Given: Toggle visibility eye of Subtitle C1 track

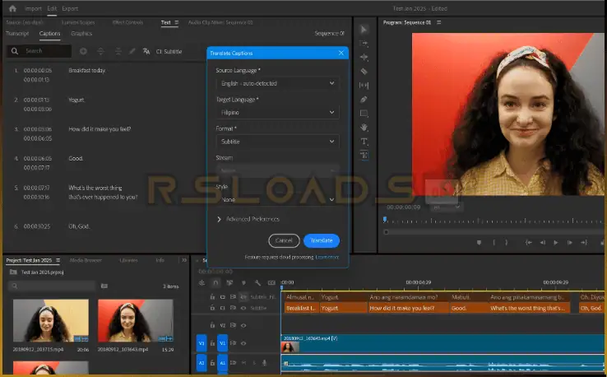Looking at the screenshot, I should [243, 308].
